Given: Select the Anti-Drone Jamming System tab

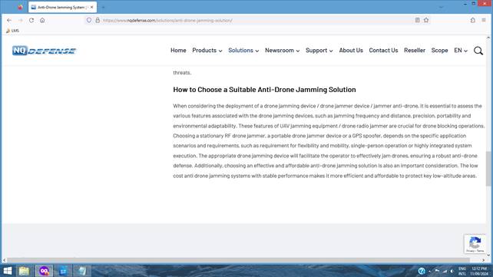Looking at the screenshot, I should click(62, 7).
